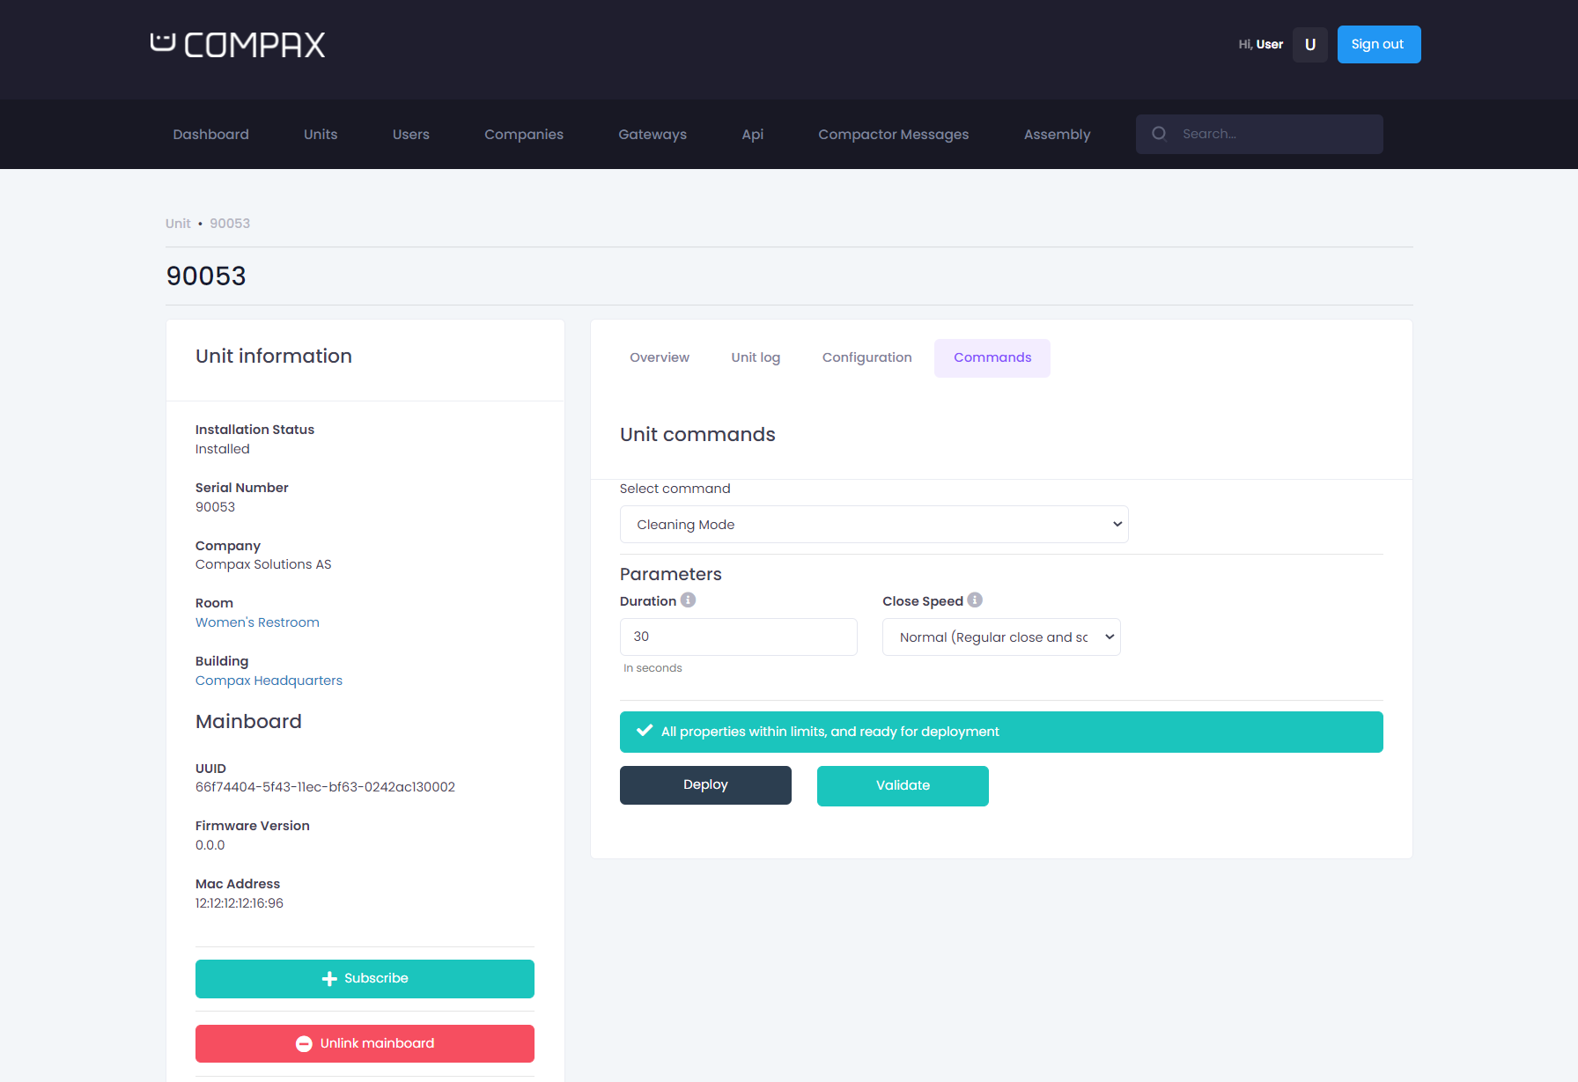The height and width of the screenshot is (1082, 1578).
Task: Expand the Close Speed dropdown
Action: [1001, 637]
